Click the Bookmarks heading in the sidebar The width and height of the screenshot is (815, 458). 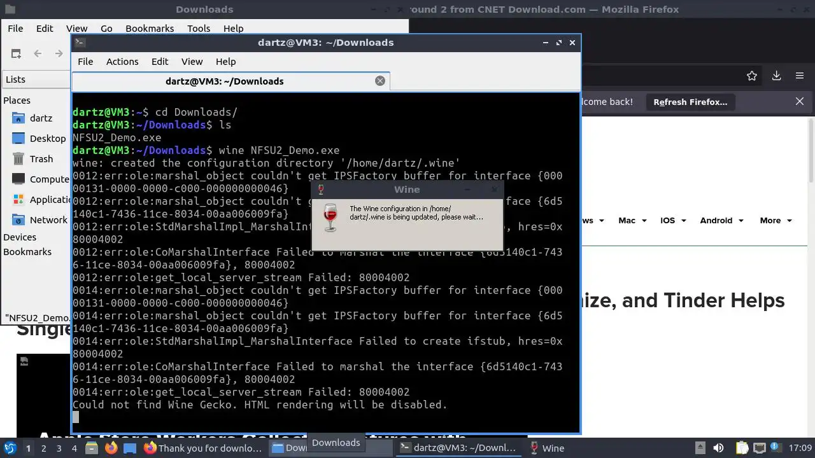27,252
